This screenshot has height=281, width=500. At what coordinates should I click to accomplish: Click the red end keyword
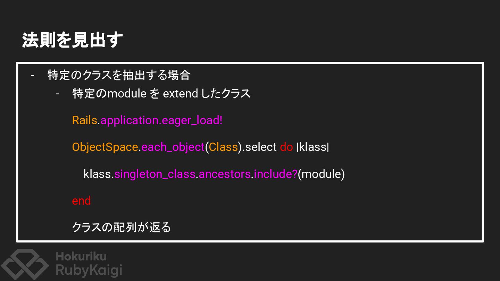[81, 201]
